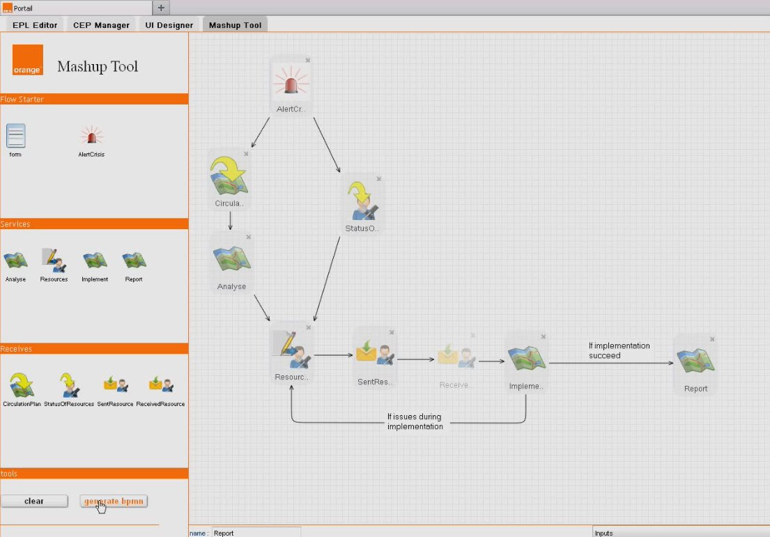
Task: Switch to the EPL Editor tab
Action: coord(35,25)
